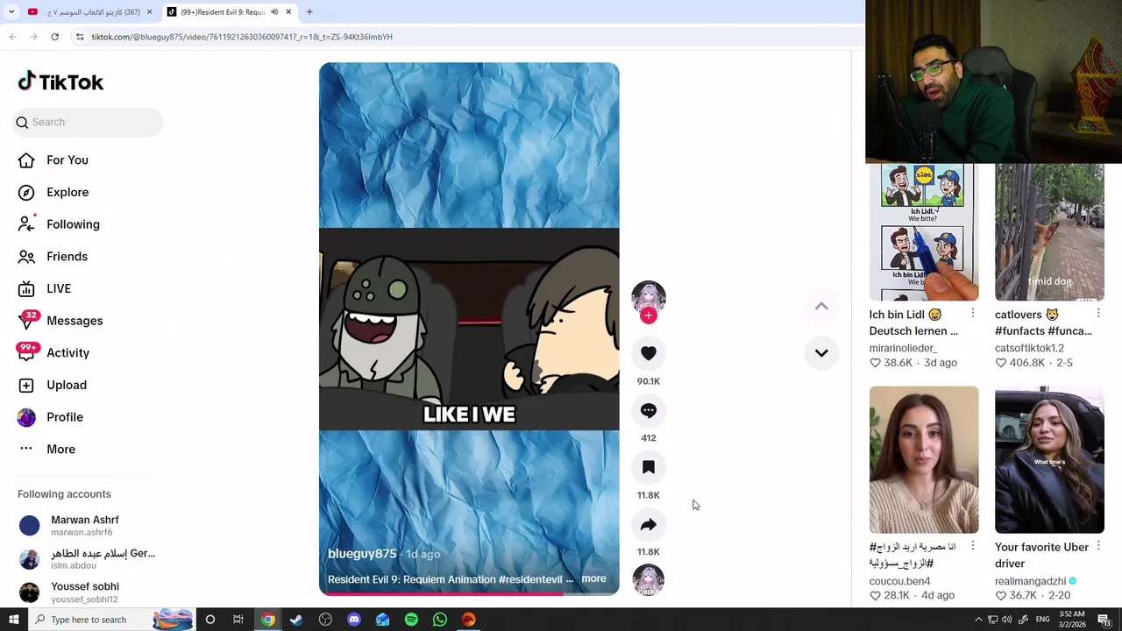The height and width of the screenshot is (631, 1122).
Task: Open the Uber driver video thumbnail
Action: (x=1049, y=459)
